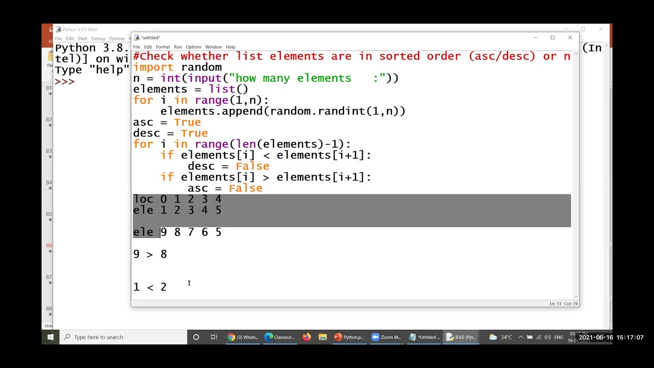Open Shell menu in Python Shell window
Viewport: 654px width, 368px height.
[82, 39]
